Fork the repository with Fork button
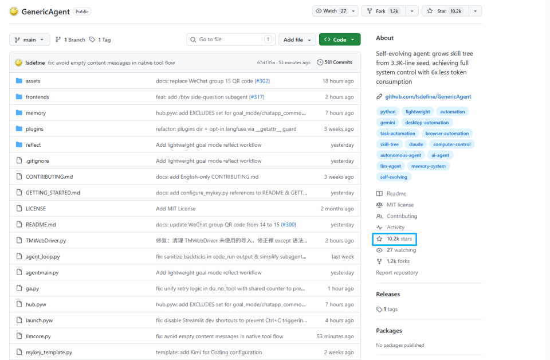Screen dimensions: 550x360 pos(383,11)
